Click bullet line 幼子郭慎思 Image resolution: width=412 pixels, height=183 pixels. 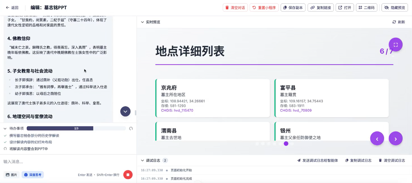[38, 93]
